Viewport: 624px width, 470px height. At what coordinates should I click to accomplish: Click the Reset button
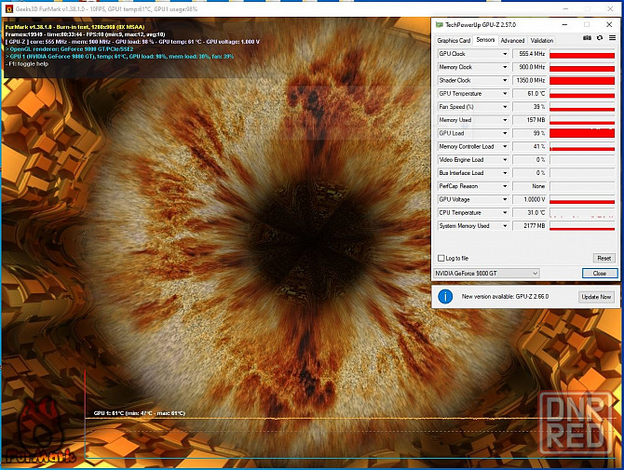coord(604,258)
